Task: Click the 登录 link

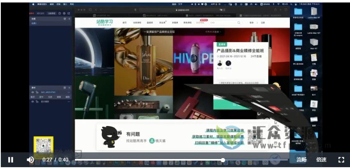Action: (252, 23)
